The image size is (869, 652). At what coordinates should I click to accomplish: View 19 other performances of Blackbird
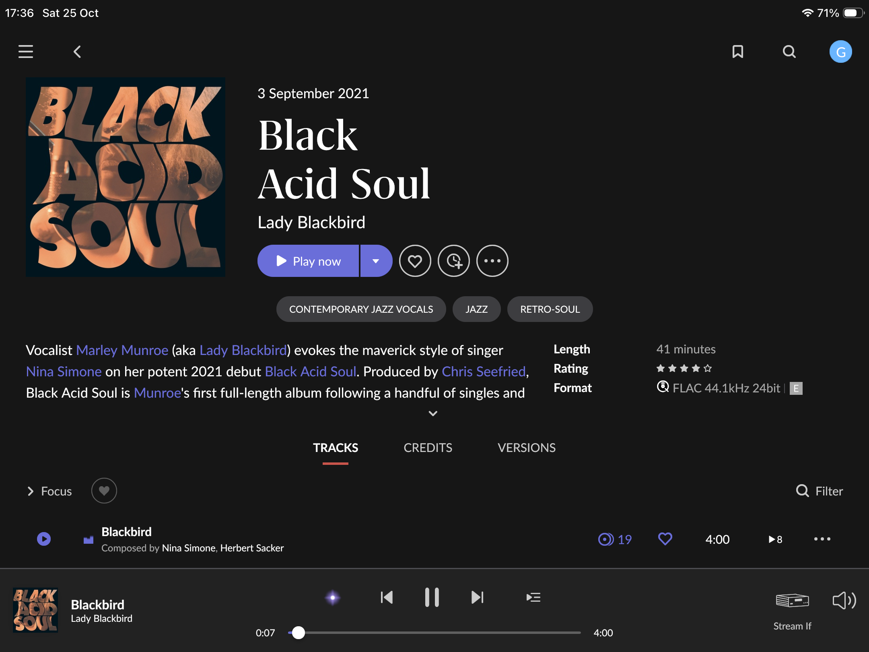tap(615, 539)
